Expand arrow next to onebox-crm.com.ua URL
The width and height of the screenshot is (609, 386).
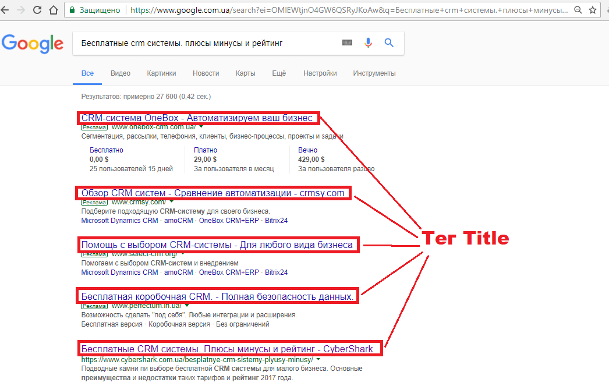click(x=201, y=126)
